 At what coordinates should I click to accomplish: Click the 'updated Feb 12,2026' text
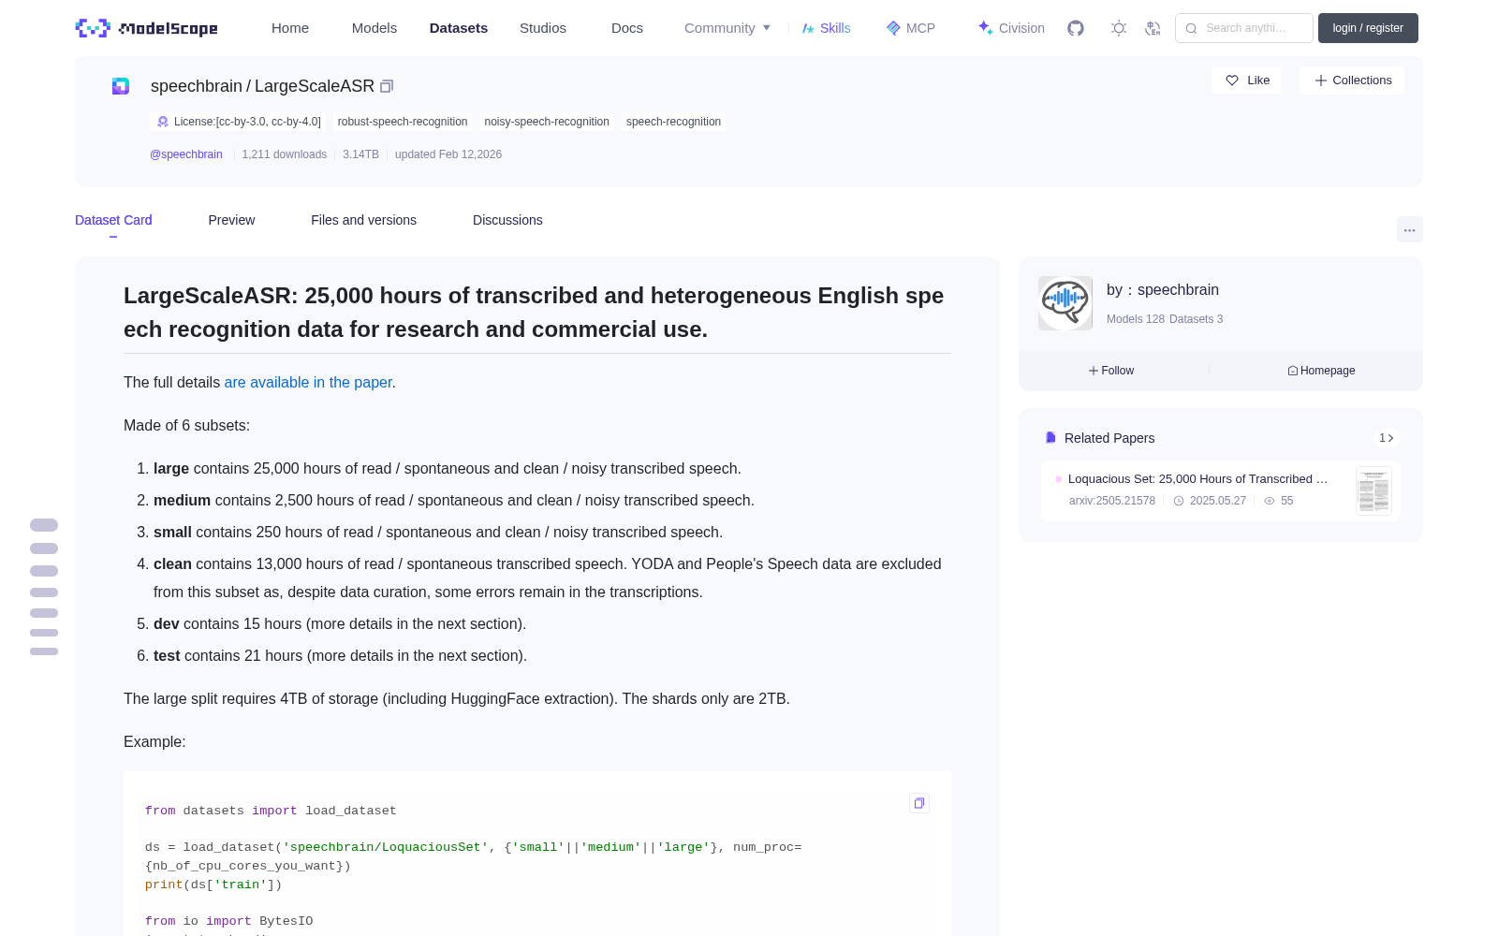click(x=448, y=154)
